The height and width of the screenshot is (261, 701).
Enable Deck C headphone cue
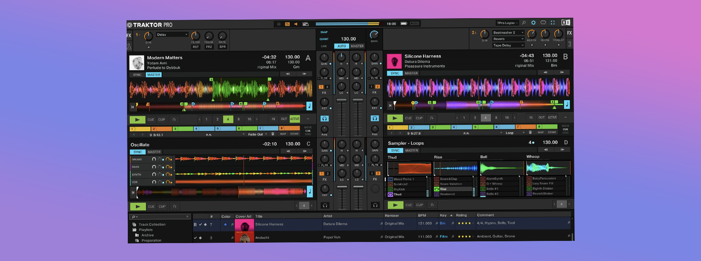coord(325,205)
